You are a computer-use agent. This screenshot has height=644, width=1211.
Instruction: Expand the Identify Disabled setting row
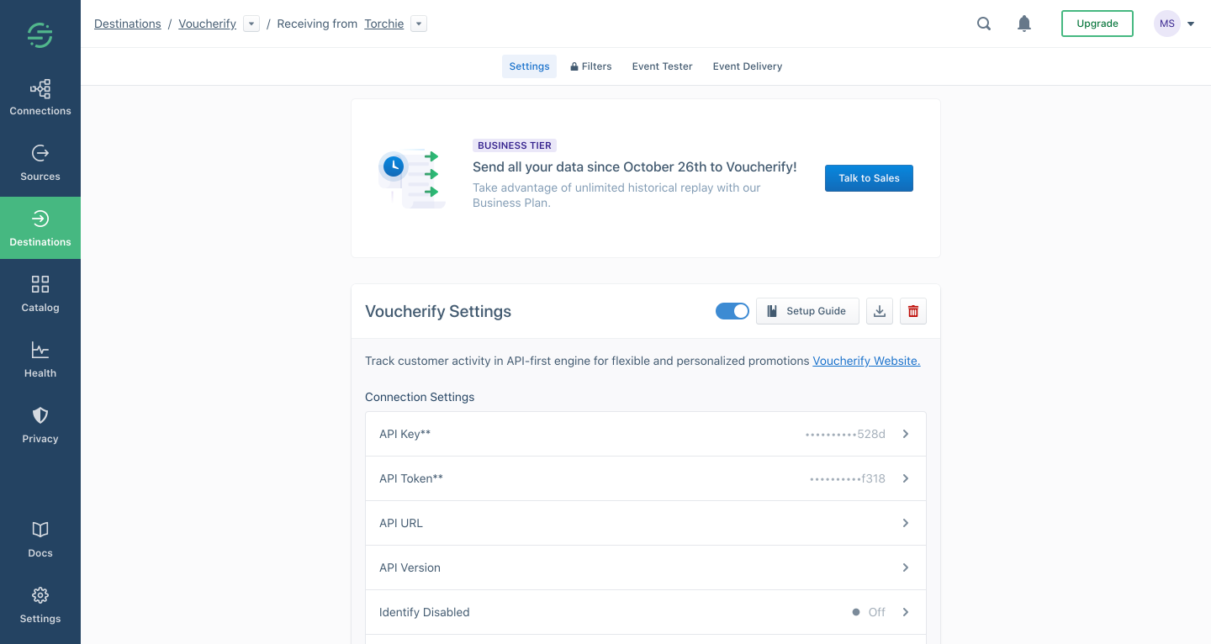[646, 612]
